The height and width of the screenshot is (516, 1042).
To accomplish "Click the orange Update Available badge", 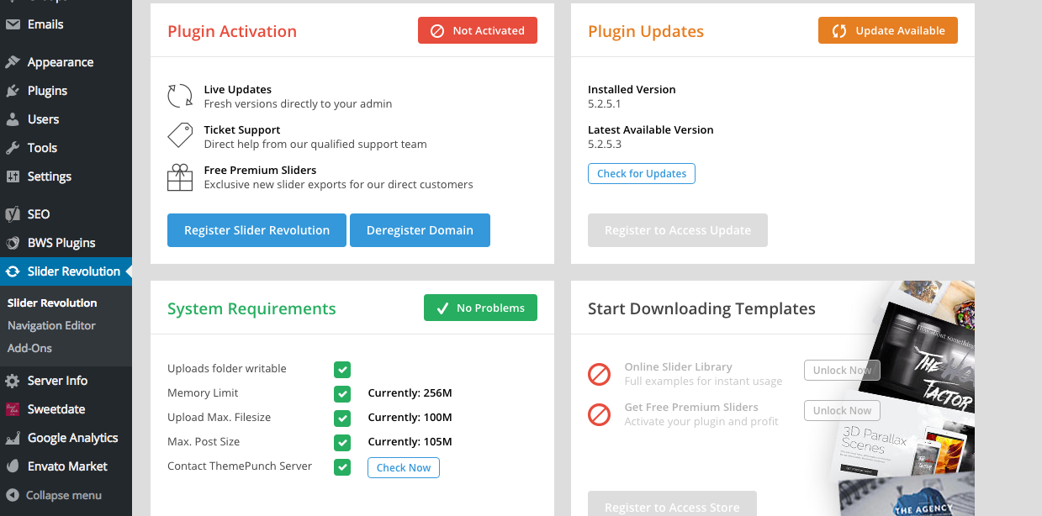I will pos(888,31).
